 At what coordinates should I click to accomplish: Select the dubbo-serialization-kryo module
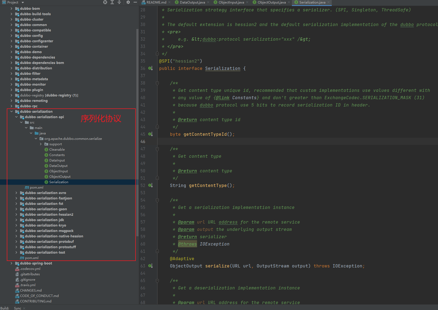(x=45, y=225)
